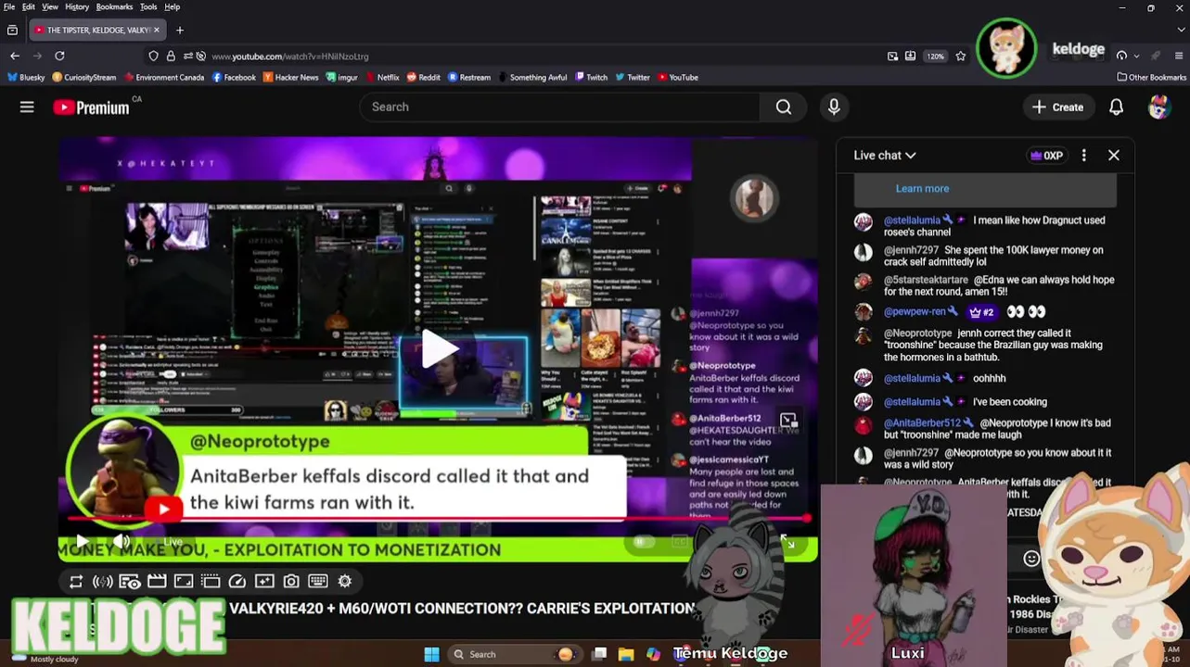Open enhancer settings gear icon
This screenshot has width=1190, height=667.
[x=345, y=582]
